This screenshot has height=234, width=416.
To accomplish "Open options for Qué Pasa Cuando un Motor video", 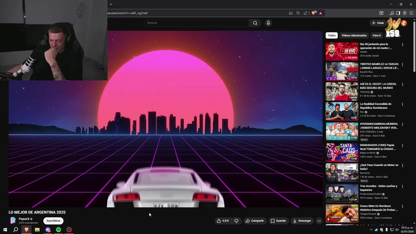I will pyautogui.click(x=402, y=165).
